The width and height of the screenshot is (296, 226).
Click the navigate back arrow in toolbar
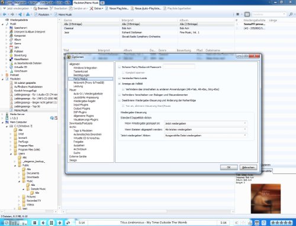coord(5,14)
